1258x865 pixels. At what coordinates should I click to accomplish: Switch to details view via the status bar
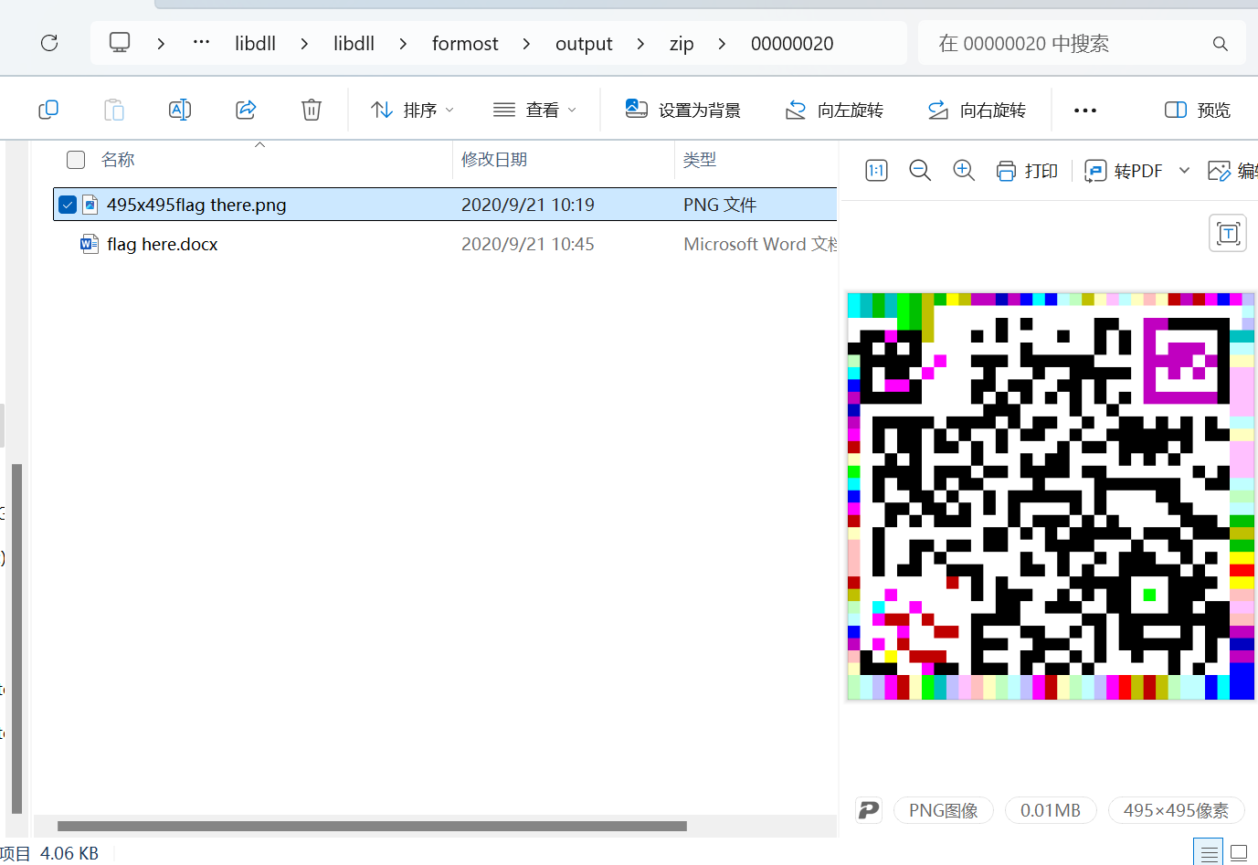pyautogui.click(x=1209, y=853)
